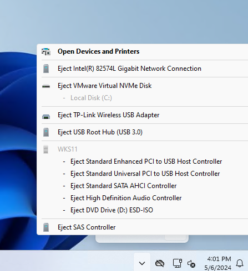Screen dimensions: 248x271
Task: Click the device icon beside Intel 82574L entry
Action: [46, 69]
